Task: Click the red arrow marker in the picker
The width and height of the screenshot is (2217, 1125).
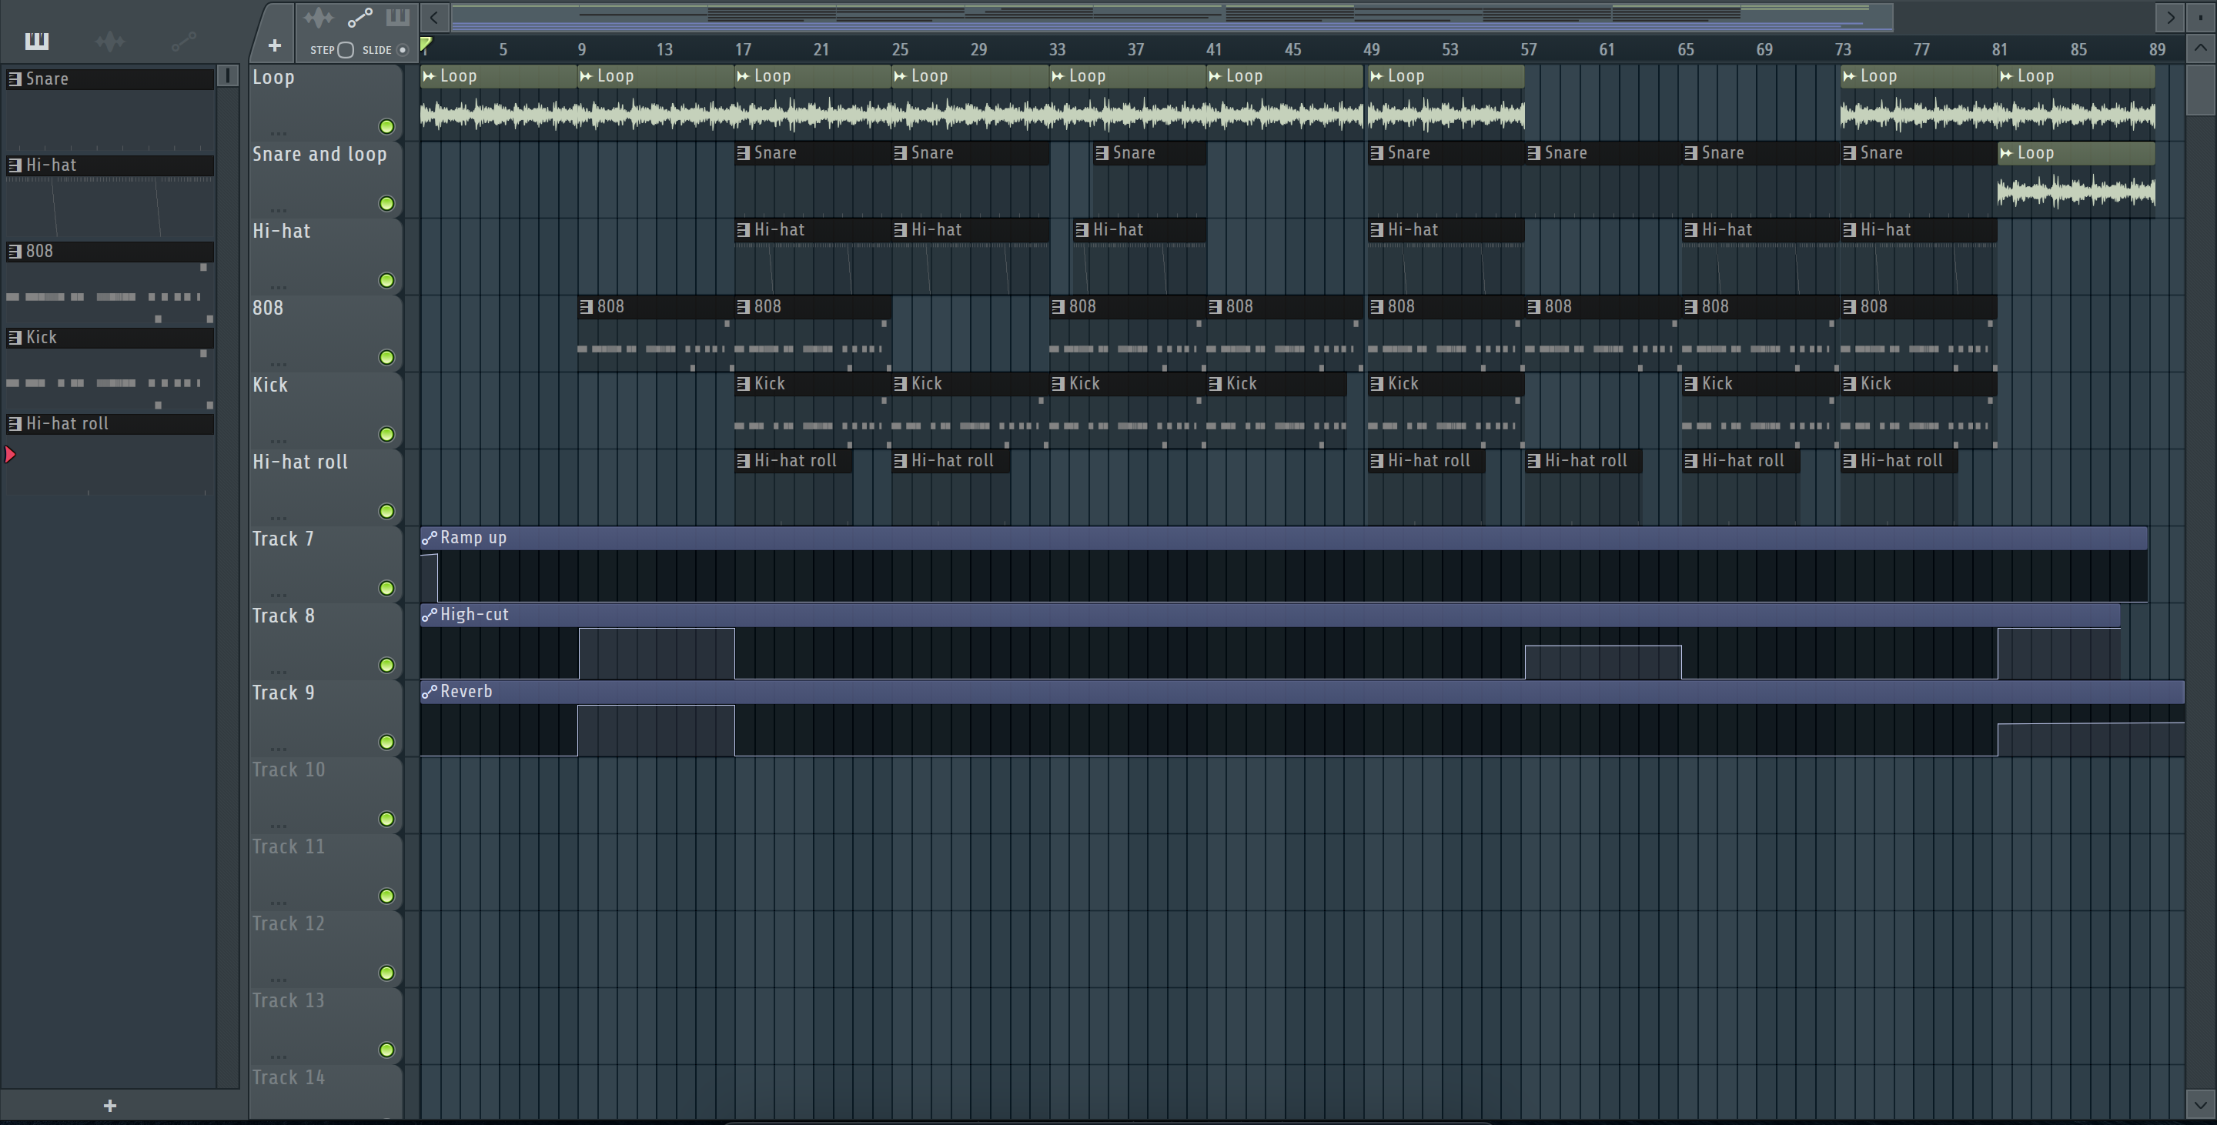Action: click(x=10, y=454)
